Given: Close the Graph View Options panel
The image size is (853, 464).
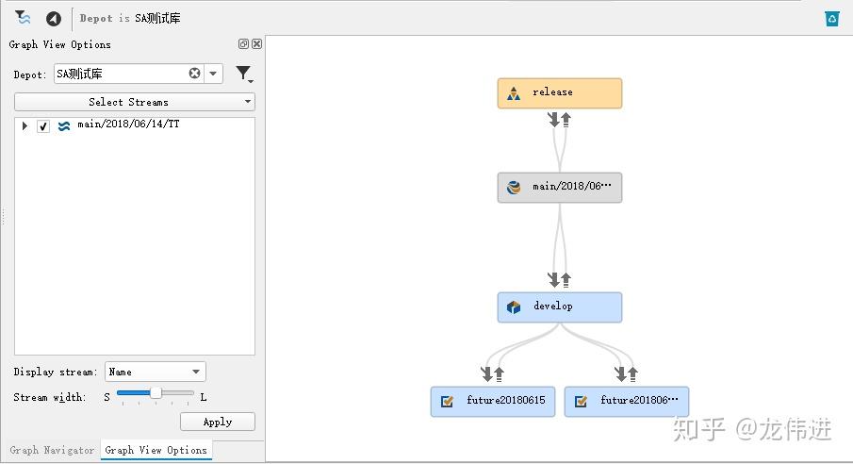Looking at the screenshot, I should pyautogui.click(x=256, y=44).
